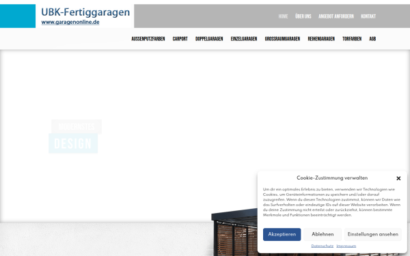Click the Ablehnen button

pyautogui.click(x=323, y=234)
